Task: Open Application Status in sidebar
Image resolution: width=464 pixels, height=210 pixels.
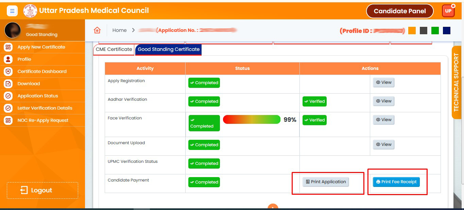Action: (38, 96)
